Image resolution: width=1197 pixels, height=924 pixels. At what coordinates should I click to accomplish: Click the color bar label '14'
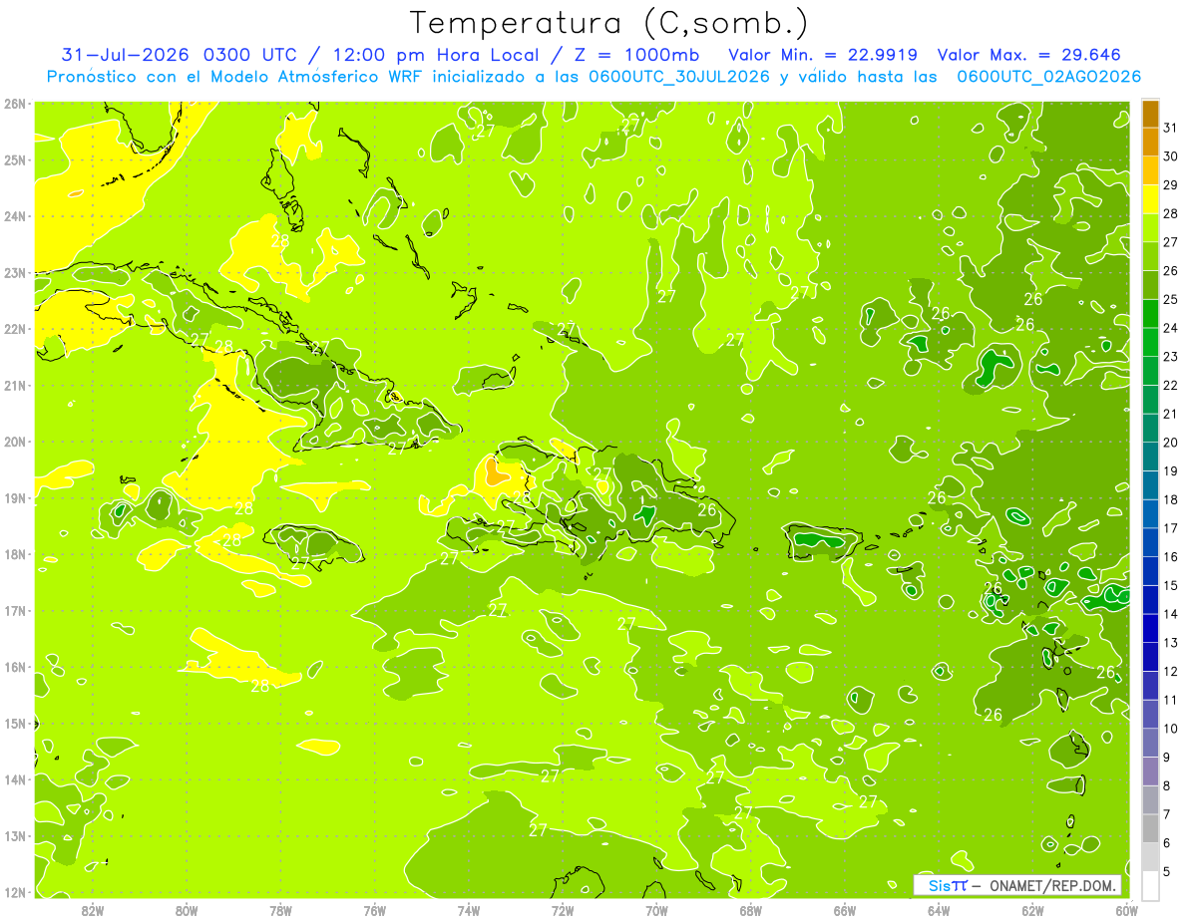(1170, 614)
